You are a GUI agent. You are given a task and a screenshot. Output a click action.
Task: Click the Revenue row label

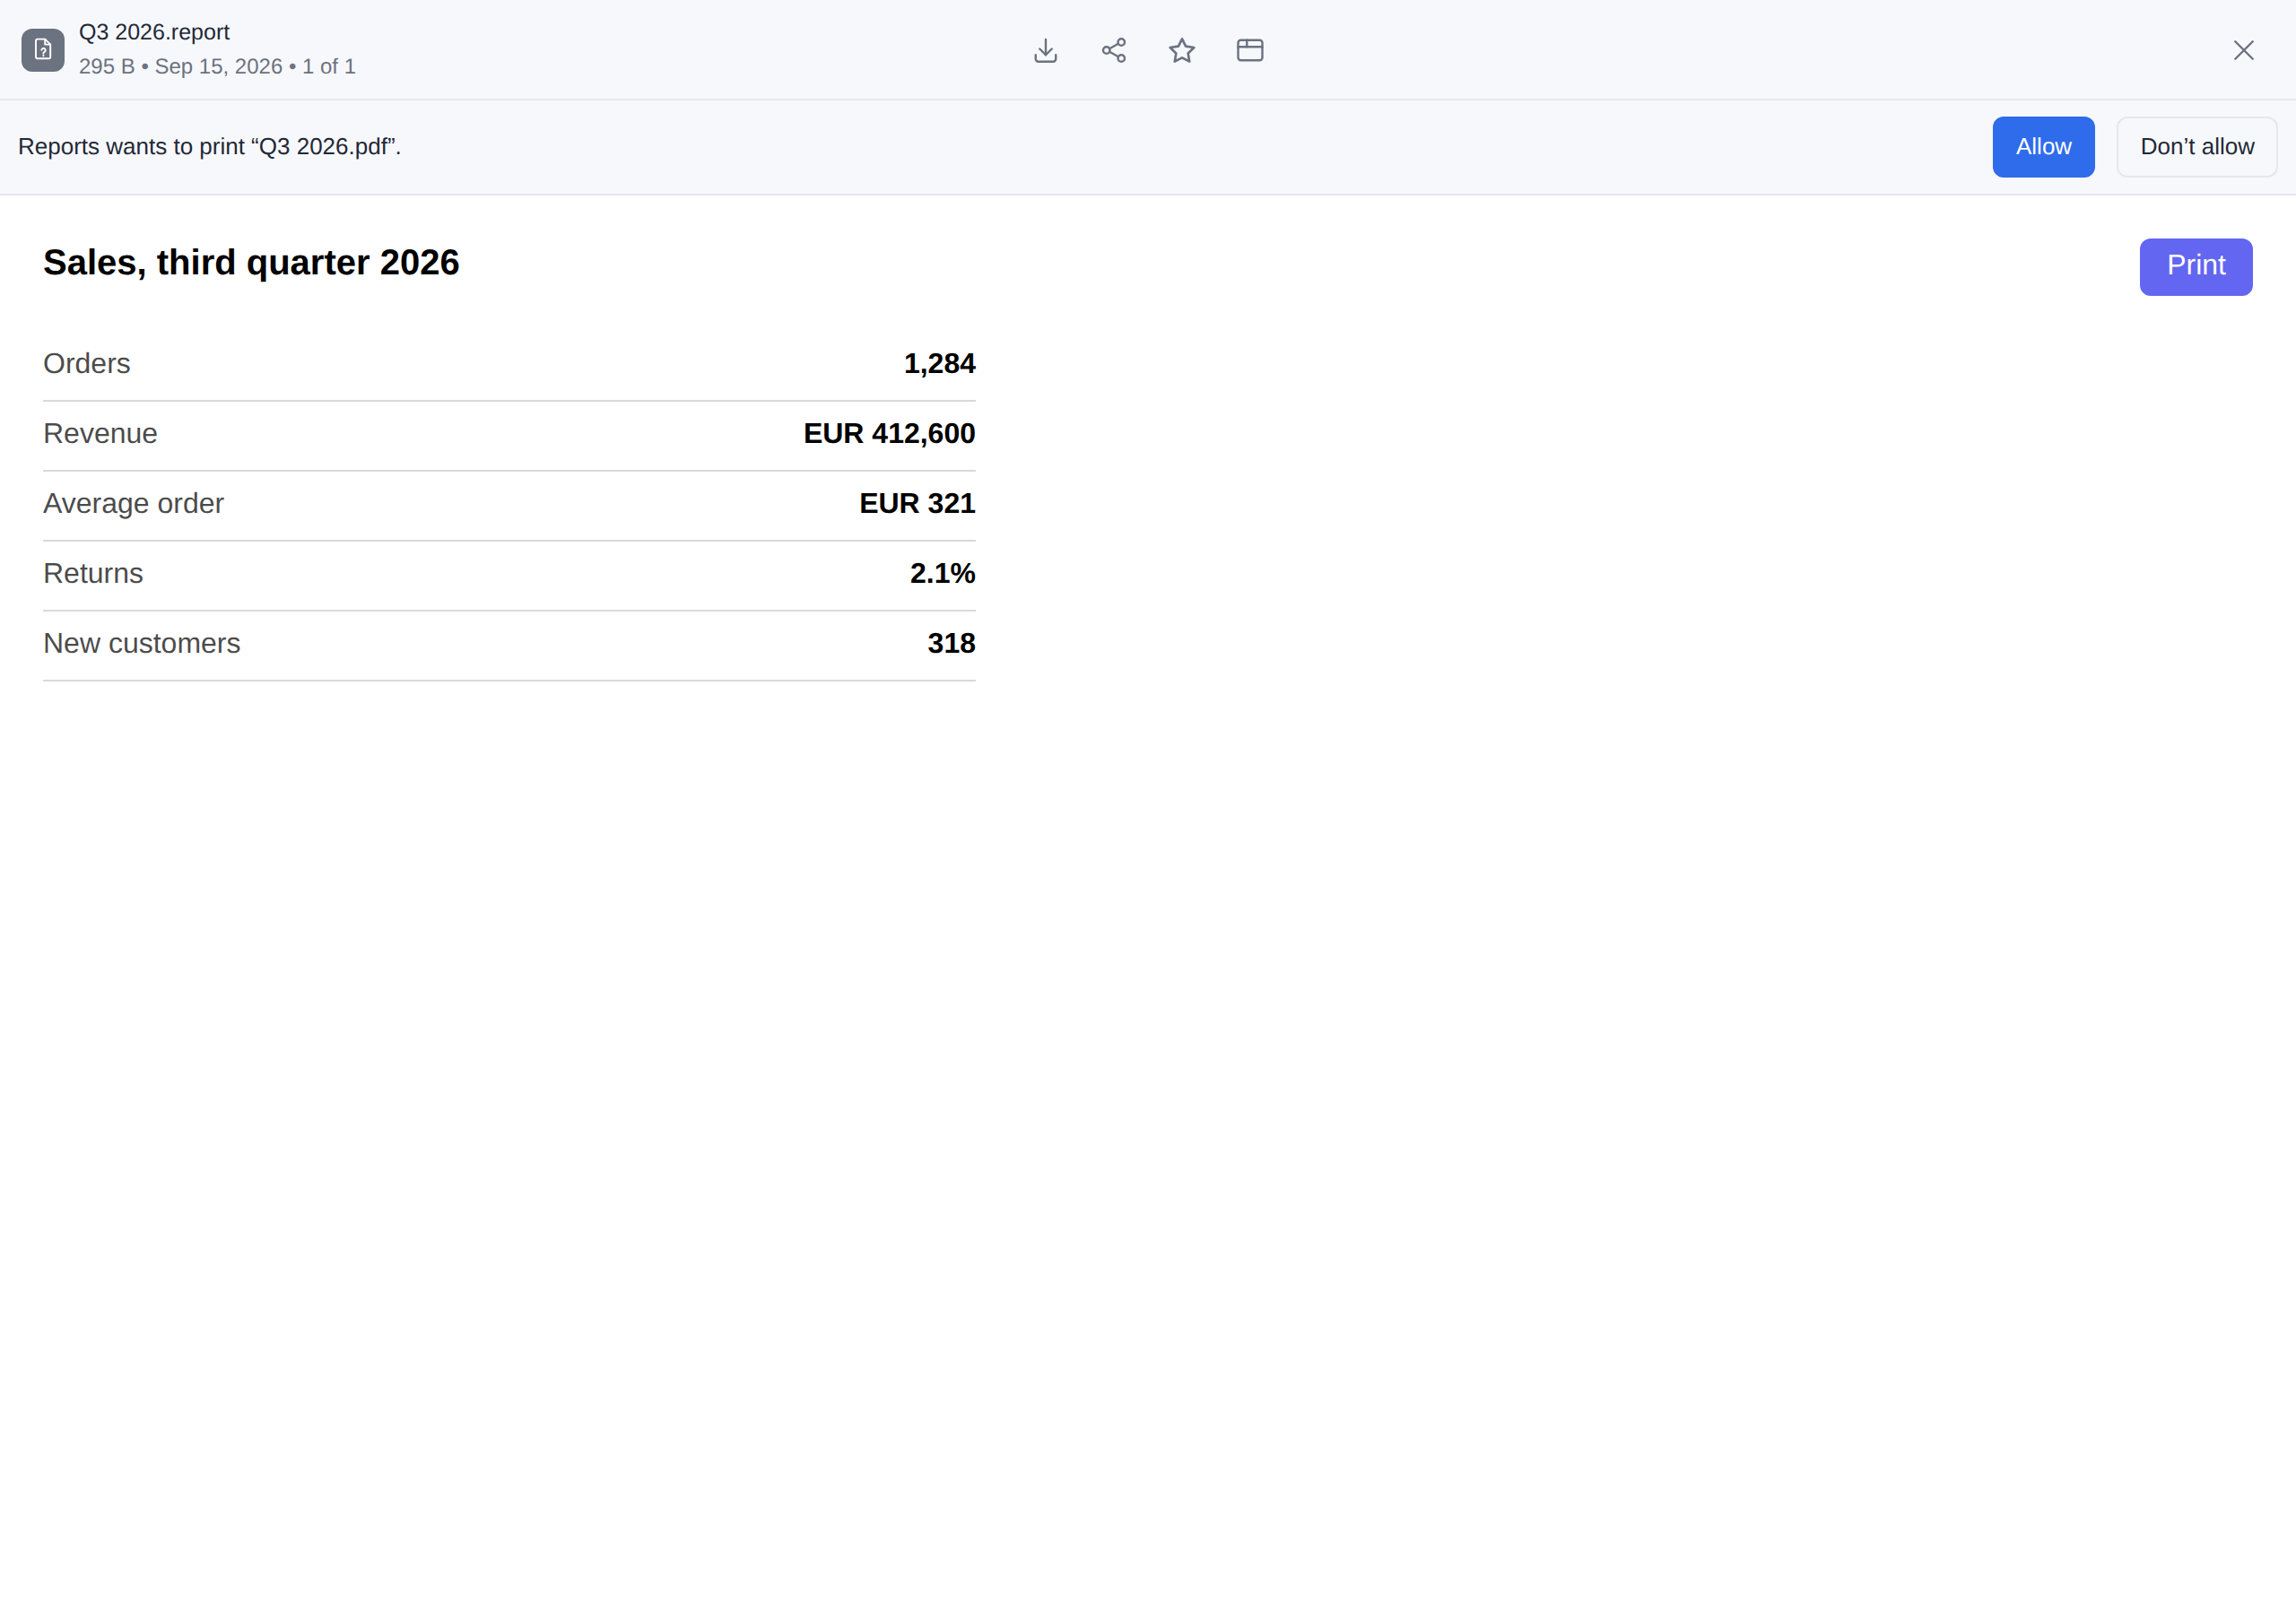pos(100,433)
